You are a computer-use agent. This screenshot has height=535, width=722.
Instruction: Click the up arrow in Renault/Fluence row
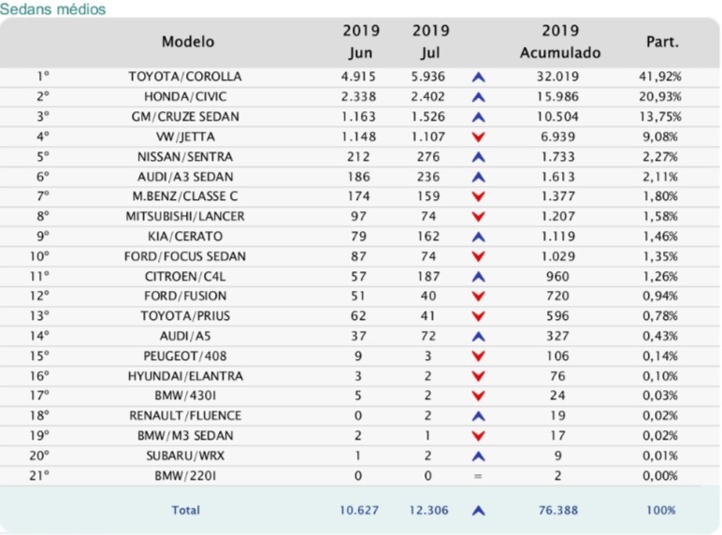479,416
